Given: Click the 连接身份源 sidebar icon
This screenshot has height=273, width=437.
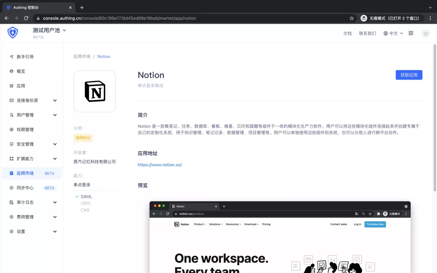Looking at the screenshot, I should click(11, 100).
